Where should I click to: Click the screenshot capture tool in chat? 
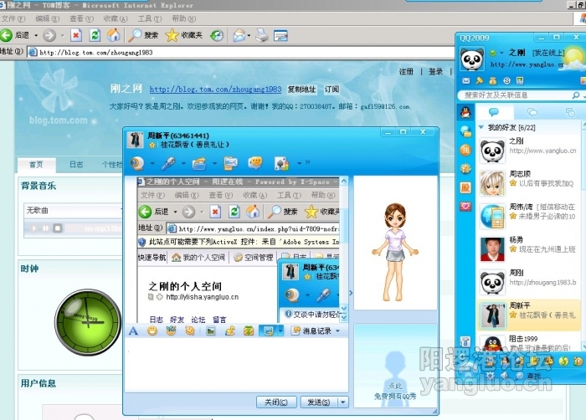[269, 330]
